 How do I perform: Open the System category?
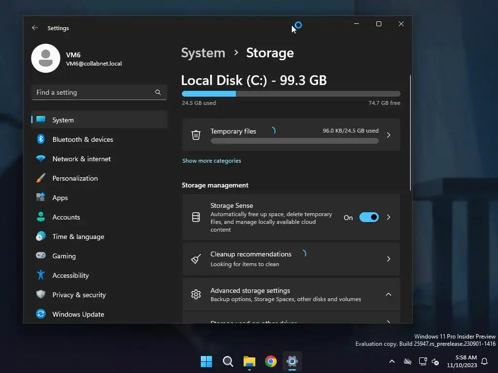[x=99, y=120]
